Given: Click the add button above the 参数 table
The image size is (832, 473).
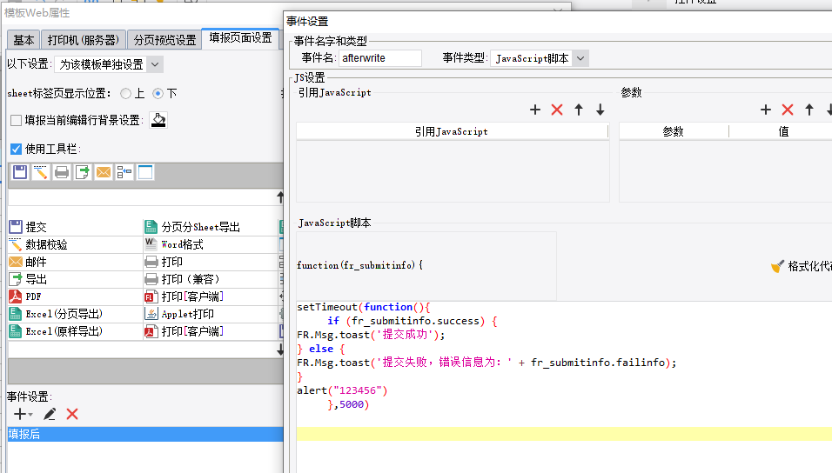Looking at the screenshot, I should tap(765, 110).
